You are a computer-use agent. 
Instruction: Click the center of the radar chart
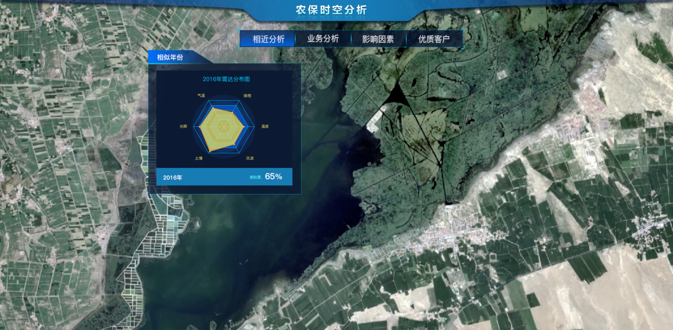224,127
